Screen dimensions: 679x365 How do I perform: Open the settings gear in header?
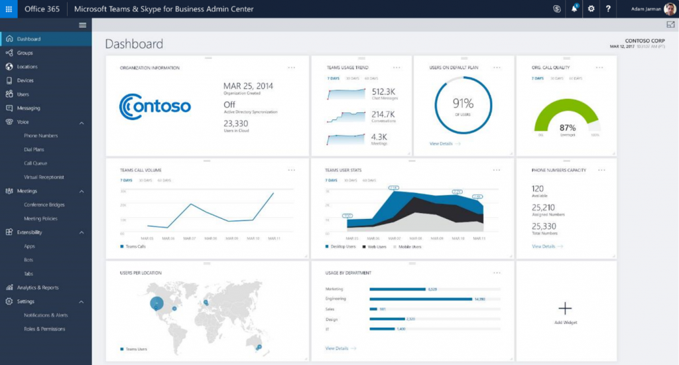point(591,9)
